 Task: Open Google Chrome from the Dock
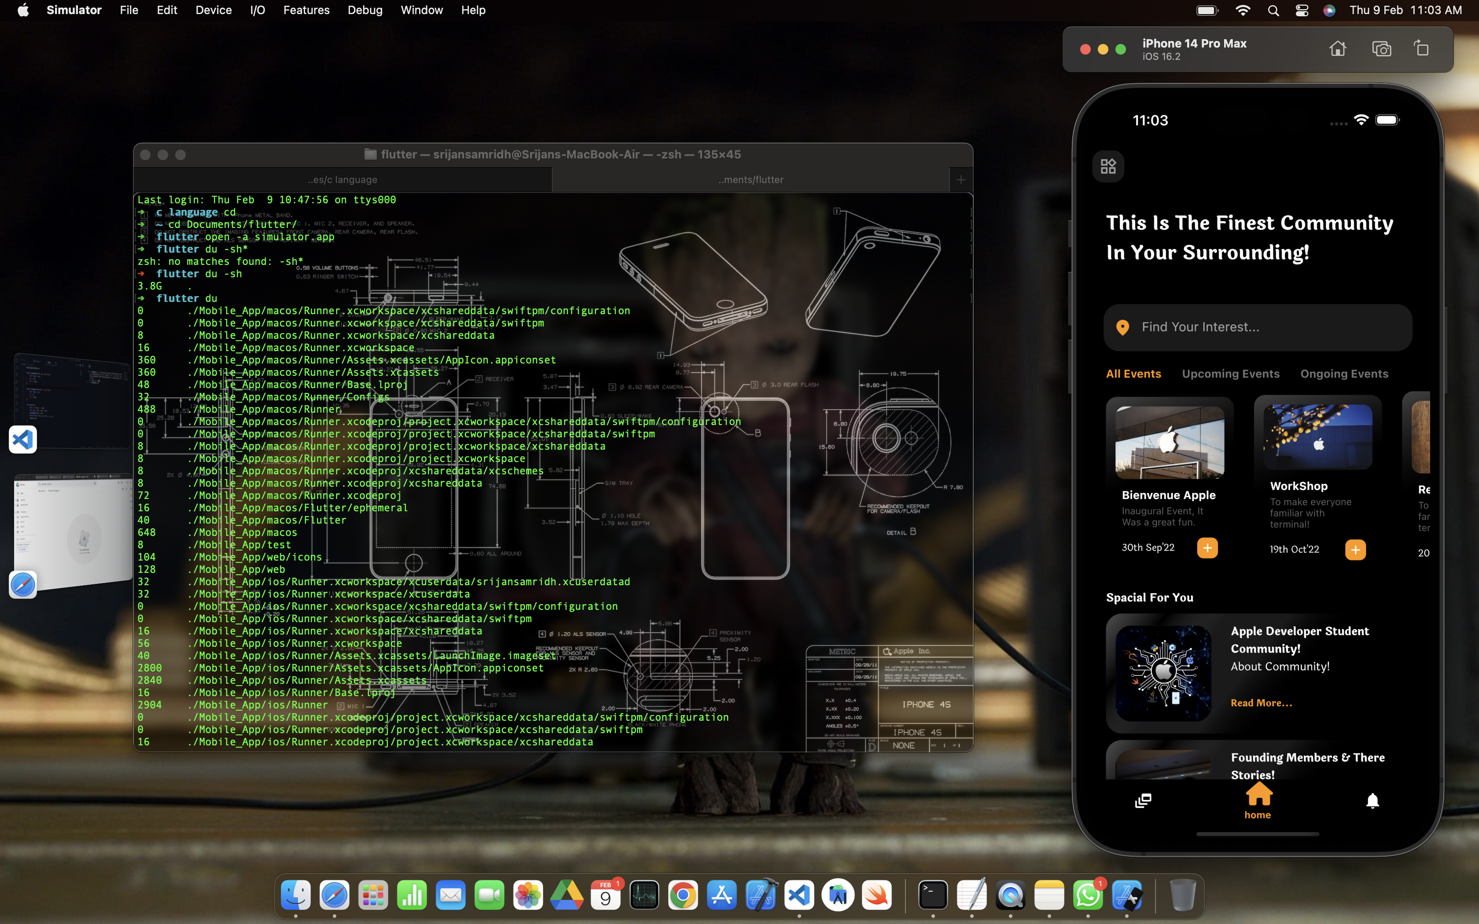tap(683, 896)
